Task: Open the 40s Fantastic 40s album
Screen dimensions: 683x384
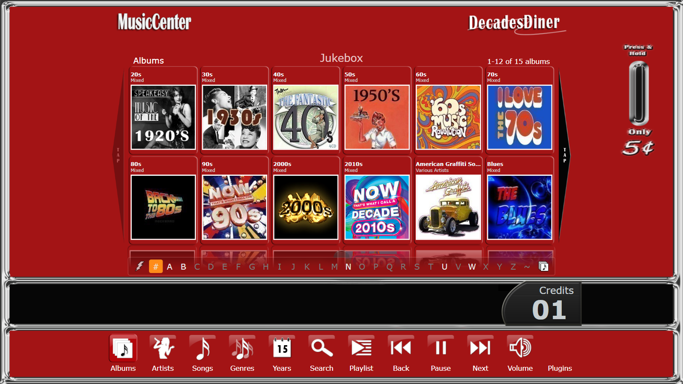Action: click(306, 117)
